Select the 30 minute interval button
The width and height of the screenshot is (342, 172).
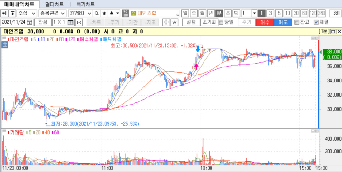point(296,13)
